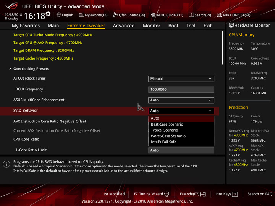Click Last Modified
The width and height of the screenshot is (275, 206).
point(113,194)
